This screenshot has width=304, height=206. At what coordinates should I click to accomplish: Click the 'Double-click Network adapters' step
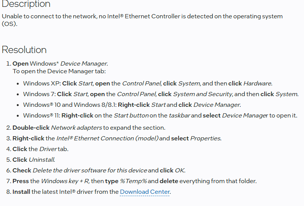point(89,128)
